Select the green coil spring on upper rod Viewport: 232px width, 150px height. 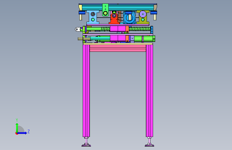(140, 29)
